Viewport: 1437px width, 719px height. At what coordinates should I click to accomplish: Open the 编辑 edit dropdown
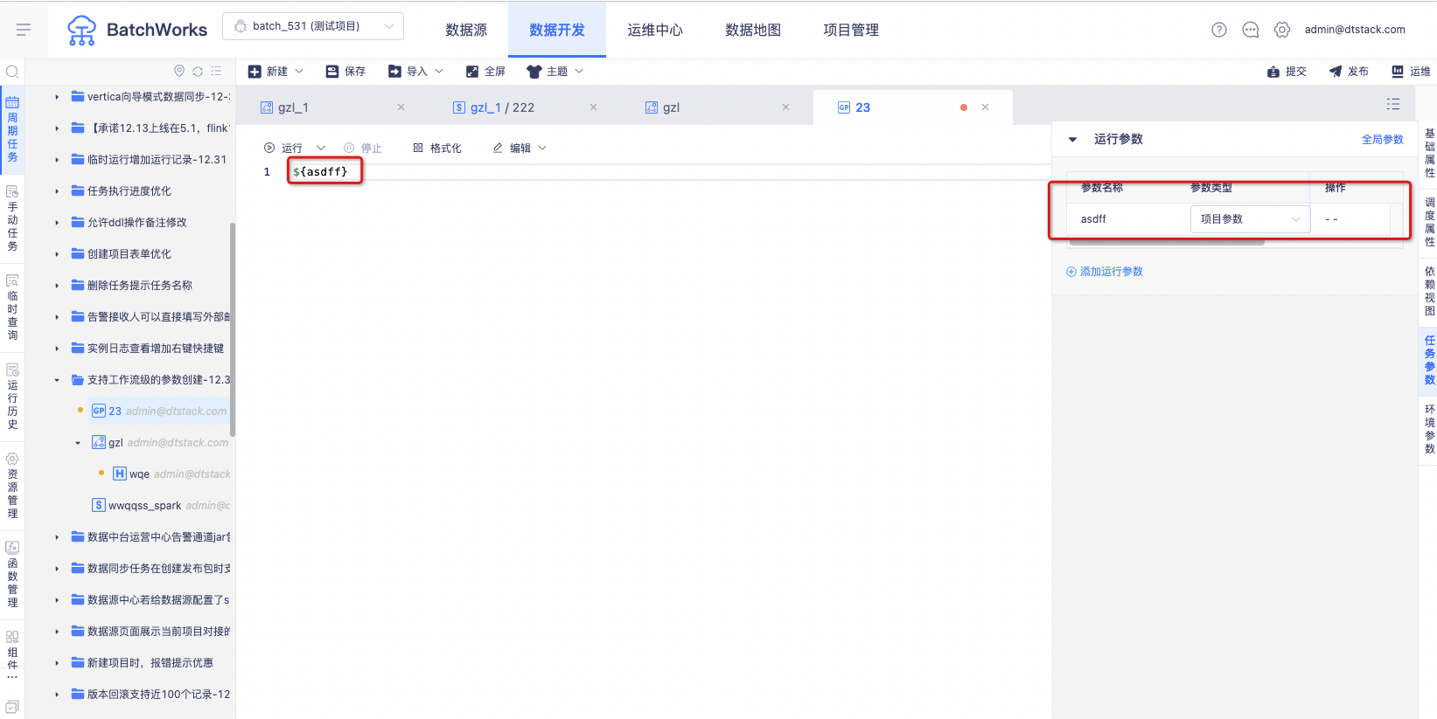[x=520, y=149]
